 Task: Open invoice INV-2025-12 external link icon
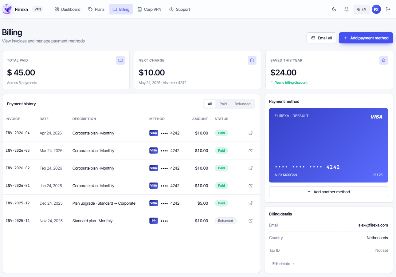pos(250,203)
